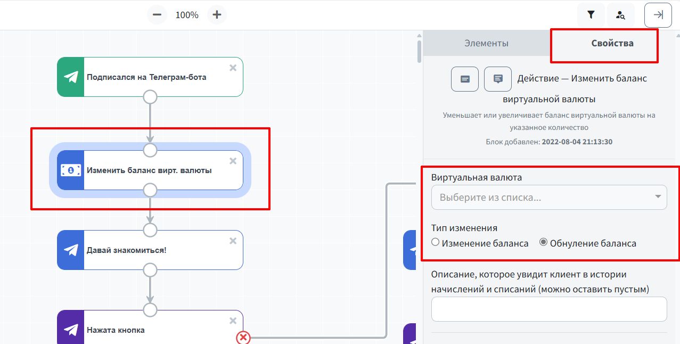This screenshot has height=344, width=680.
Task: Zoom in with the plus button
Action: click(217, 15)
